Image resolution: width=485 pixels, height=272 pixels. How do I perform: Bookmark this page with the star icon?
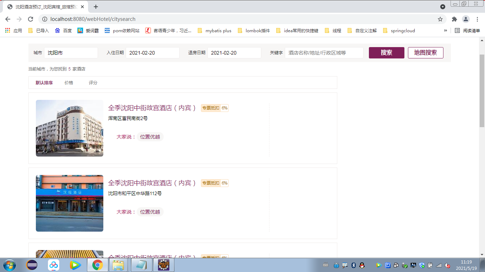[x=440, y=19]
